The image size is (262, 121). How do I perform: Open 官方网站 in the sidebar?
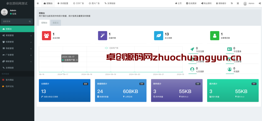[17, 80]
